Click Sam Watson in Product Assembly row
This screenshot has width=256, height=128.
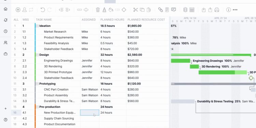[x=90, y=95]
